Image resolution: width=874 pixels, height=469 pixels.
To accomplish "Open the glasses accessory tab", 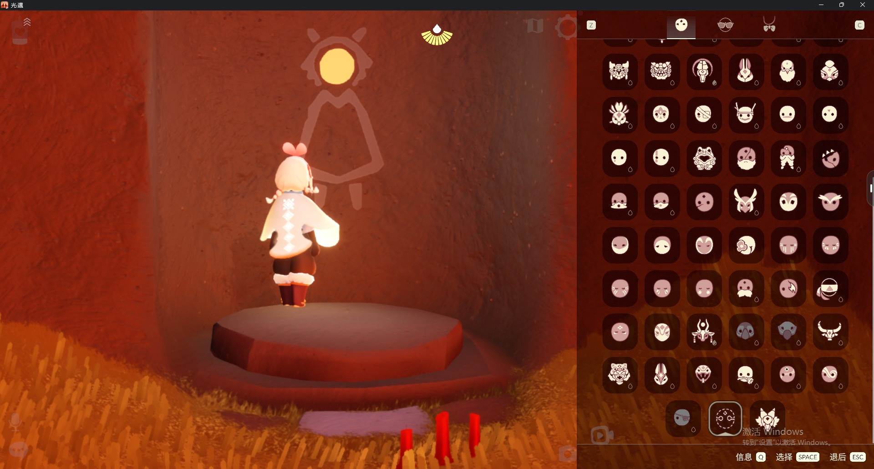I will click(725, 25).
